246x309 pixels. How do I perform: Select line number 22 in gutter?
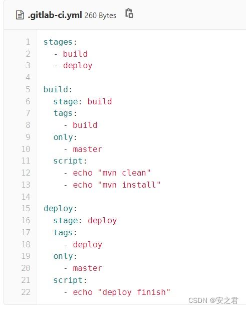[x=26, y=292]
